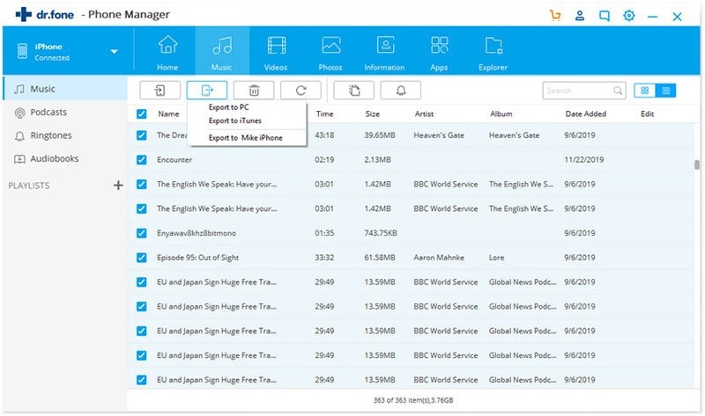Image resolution: width=705 pixels, height=416 pixels.
Task: Click the ringtone maker bell button
Action: click(x=401, y=91)
